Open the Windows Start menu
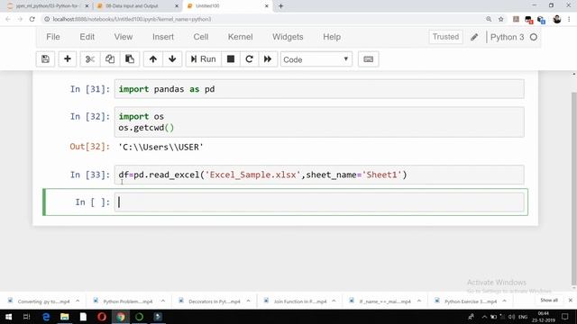577x324 pixels. [x=8, y=317]
